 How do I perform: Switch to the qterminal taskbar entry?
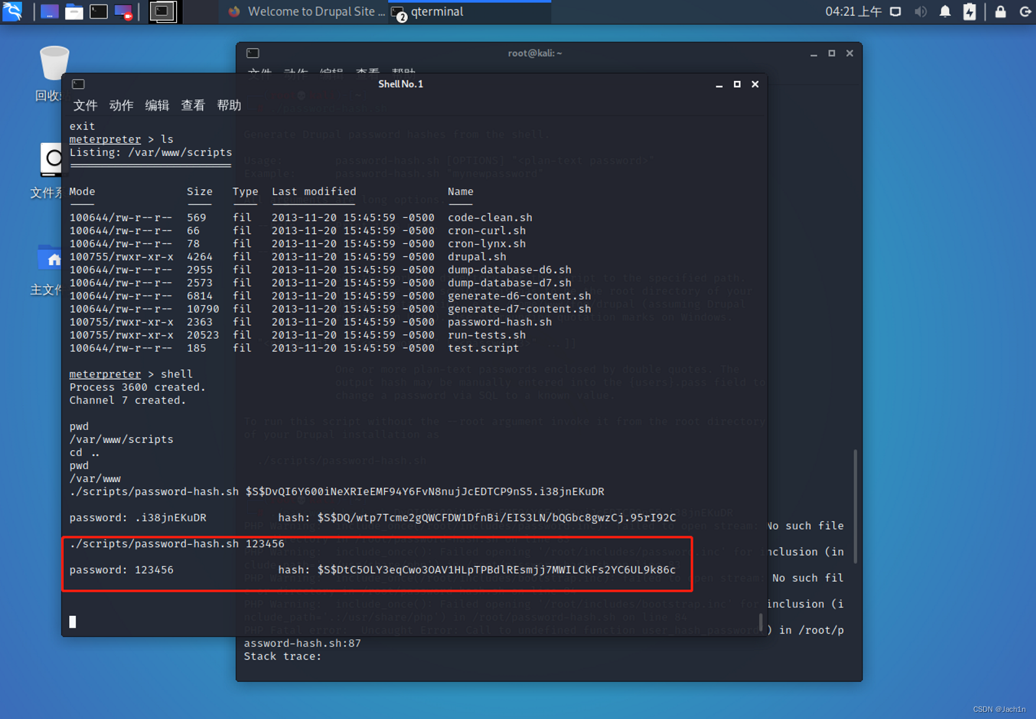(x=470, y=12)
